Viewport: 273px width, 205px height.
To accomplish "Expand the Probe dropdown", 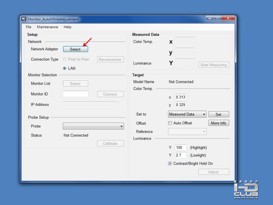I will (x=93, y=126).
